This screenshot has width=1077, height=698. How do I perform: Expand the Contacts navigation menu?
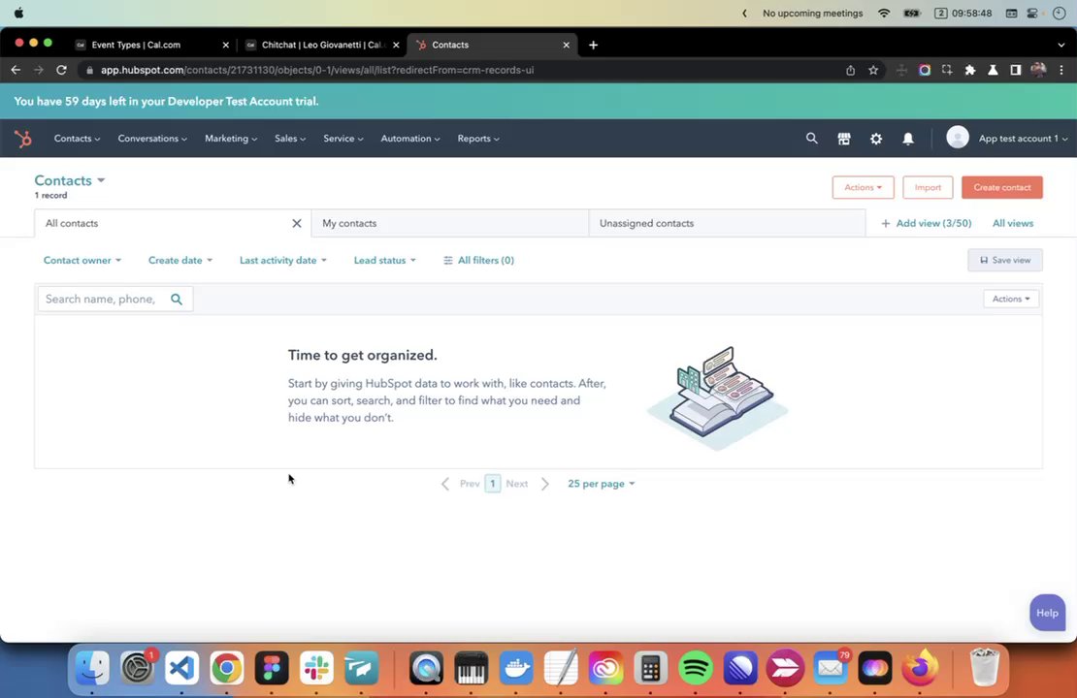[x=77, y=139]
